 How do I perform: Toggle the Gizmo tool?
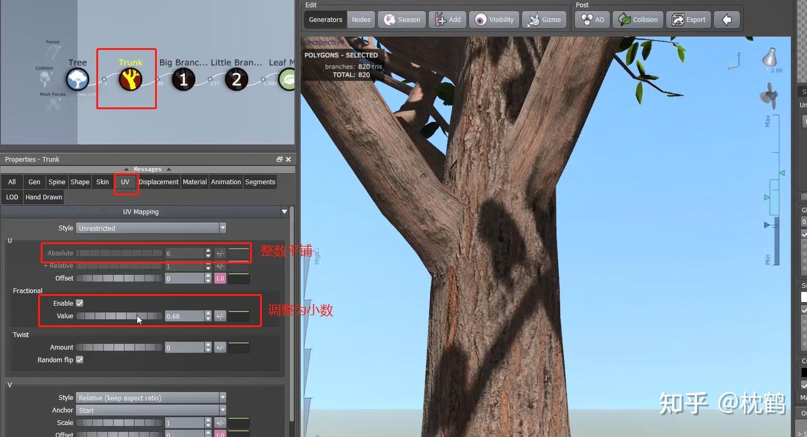(x=544, y=19)
